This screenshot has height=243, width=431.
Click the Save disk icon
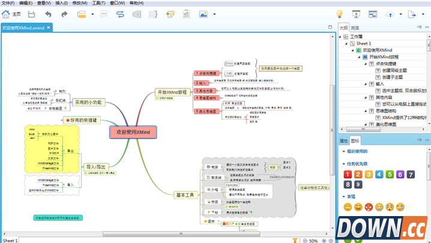click(x=31, y=13)
